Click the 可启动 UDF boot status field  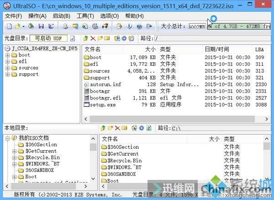48,38
